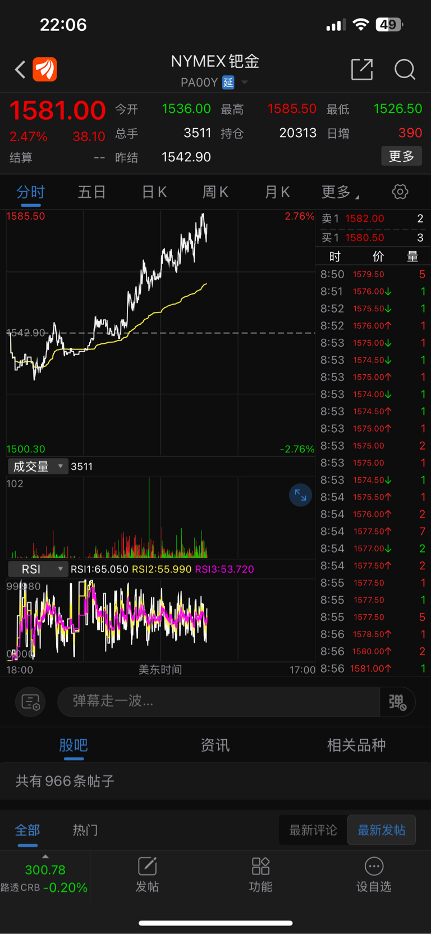This screenshot has width=431, height=934.
Task: Open the 成交量 indicator dropdown
Action: click(38, 466)
